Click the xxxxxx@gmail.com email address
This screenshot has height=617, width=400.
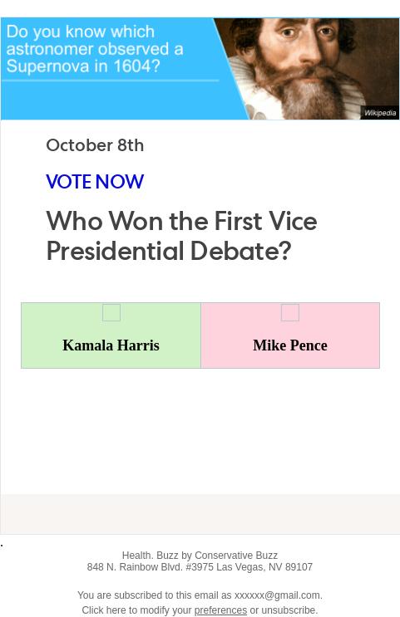point(277,595)
